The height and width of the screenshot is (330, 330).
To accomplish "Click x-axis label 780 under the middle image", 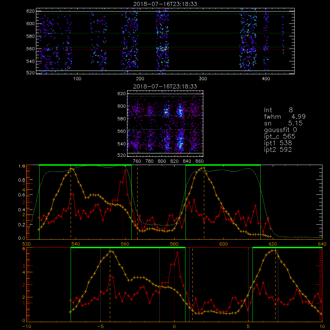I will point(149,161).
